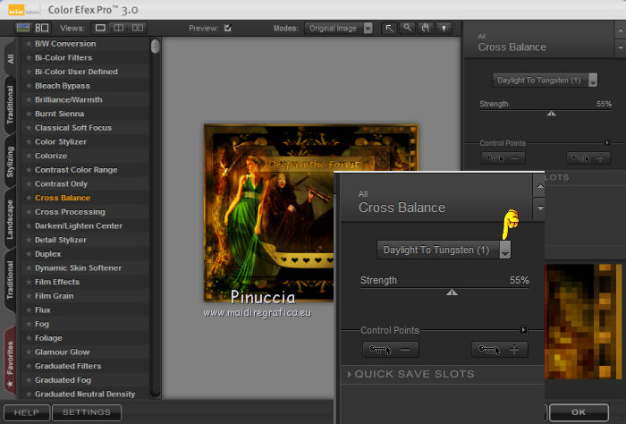The height and width of the screenshot is (424, 626).
Task: Select Classical Soft Focus filter
Action: pyautogui.click(x=73, y=128)
